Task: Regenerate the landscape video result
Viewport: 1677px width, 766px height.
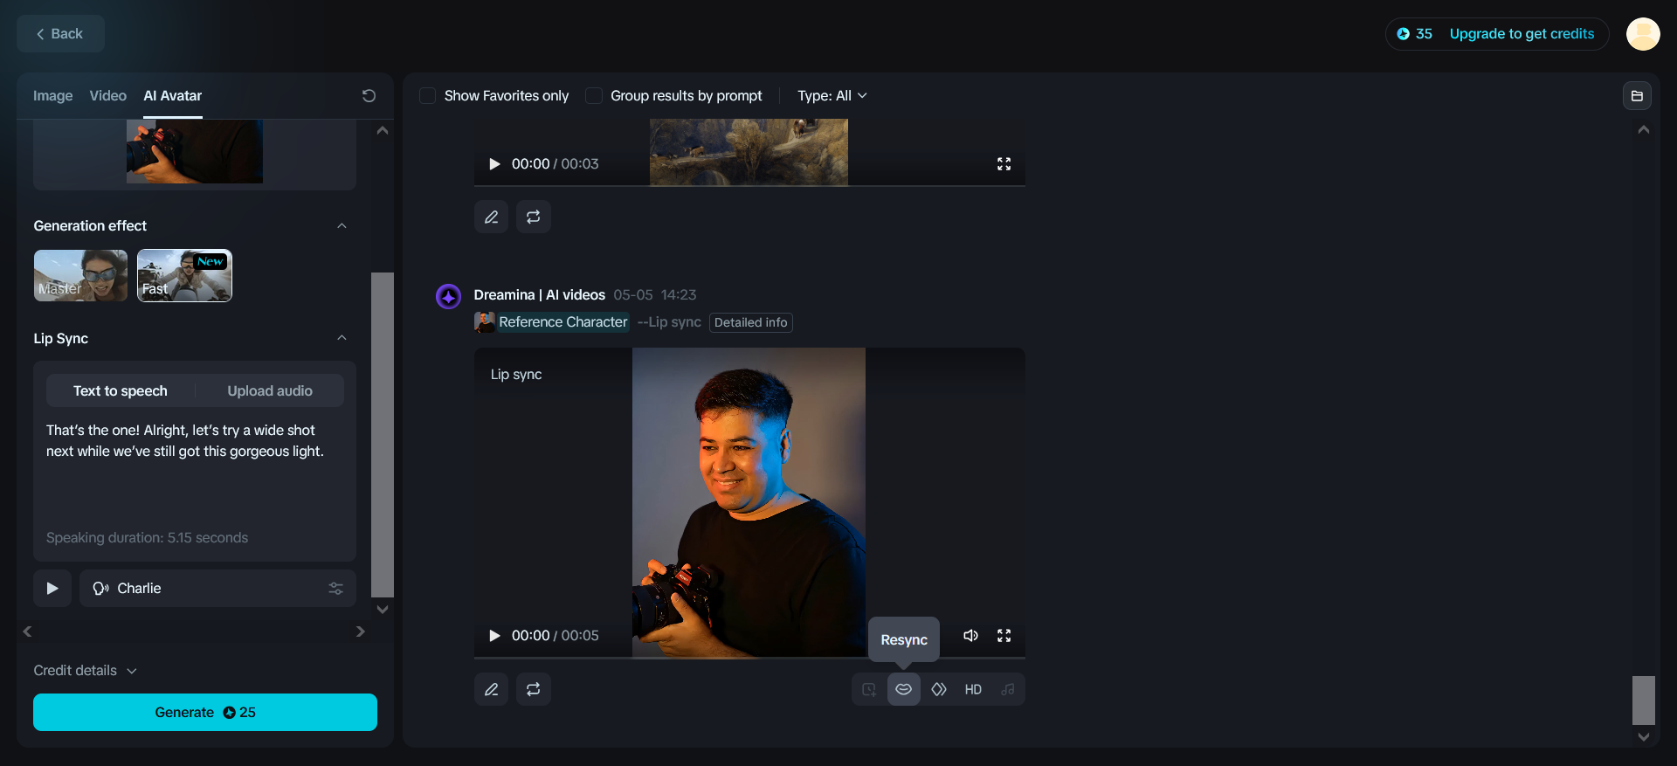Action: coord(533,217)
